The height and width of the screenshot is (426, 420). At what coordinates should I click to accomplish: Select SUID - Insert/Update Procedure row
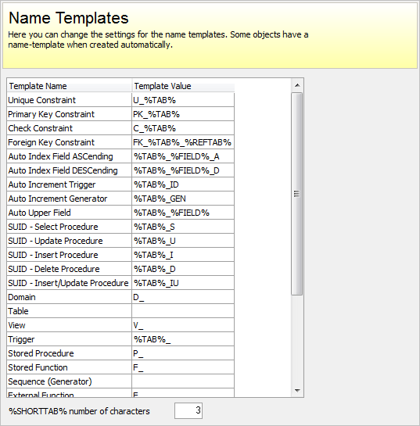tap(70, 284)
